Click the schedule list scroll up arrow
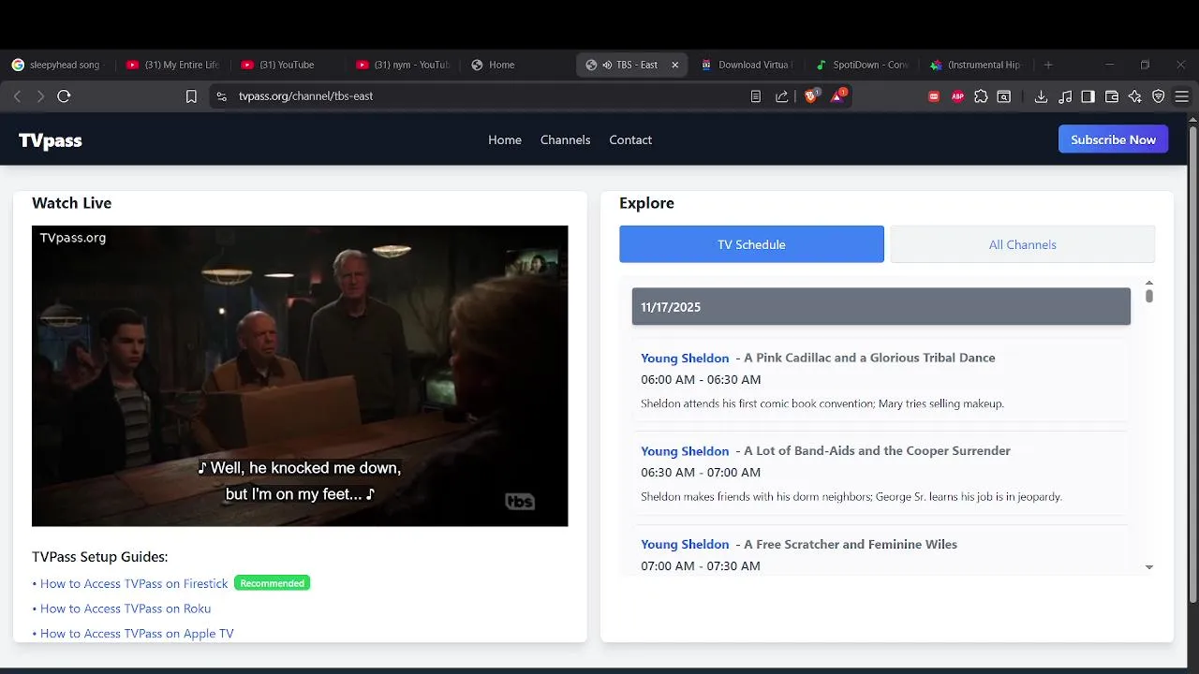Image resolution: width=1199 pixels, height=674 pixels. (x=1148, y=283)
